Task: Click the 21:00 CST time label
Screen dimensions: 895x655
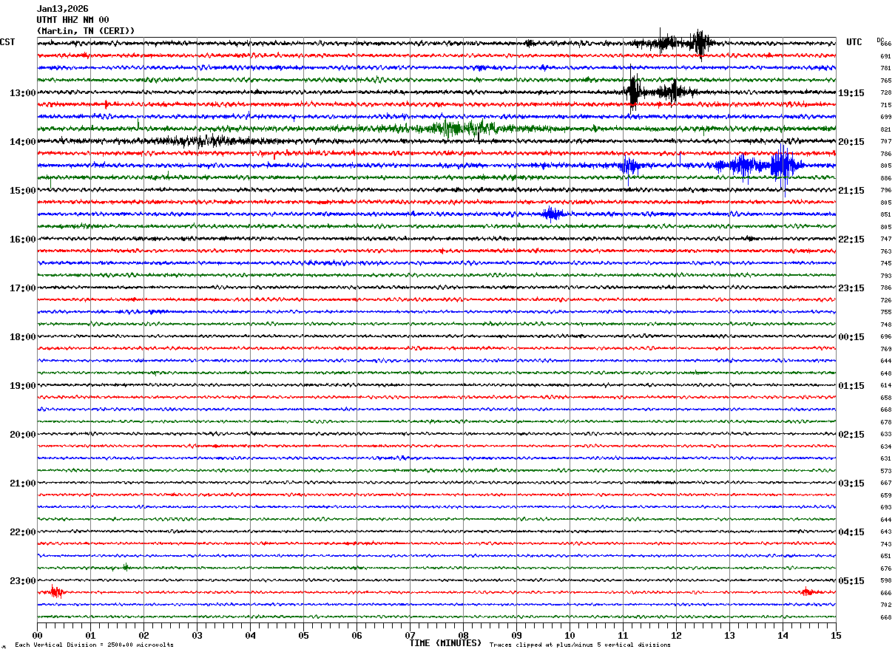Action: click(23, 483)
